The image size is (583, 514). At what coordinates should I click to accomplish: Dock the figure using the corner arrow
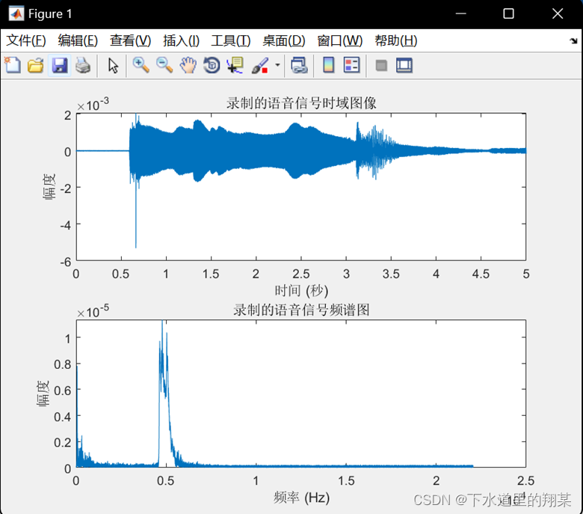point(573,41)
